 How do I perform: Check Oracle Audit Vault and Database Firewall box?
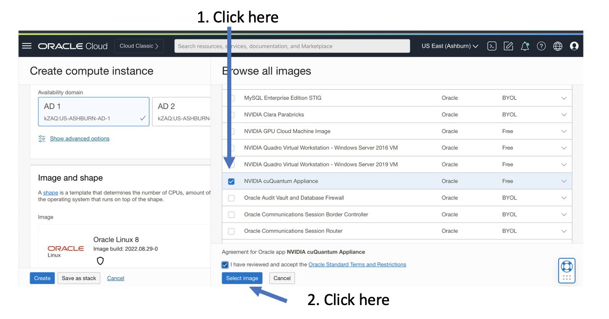[x=231, y=198]
